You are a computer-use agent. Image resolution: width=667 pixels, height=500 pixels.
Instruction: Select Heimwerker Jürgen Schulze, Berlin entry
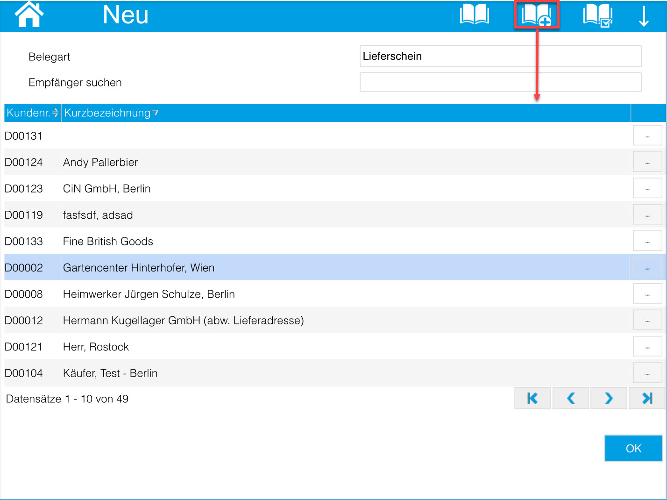pos(149,294)
